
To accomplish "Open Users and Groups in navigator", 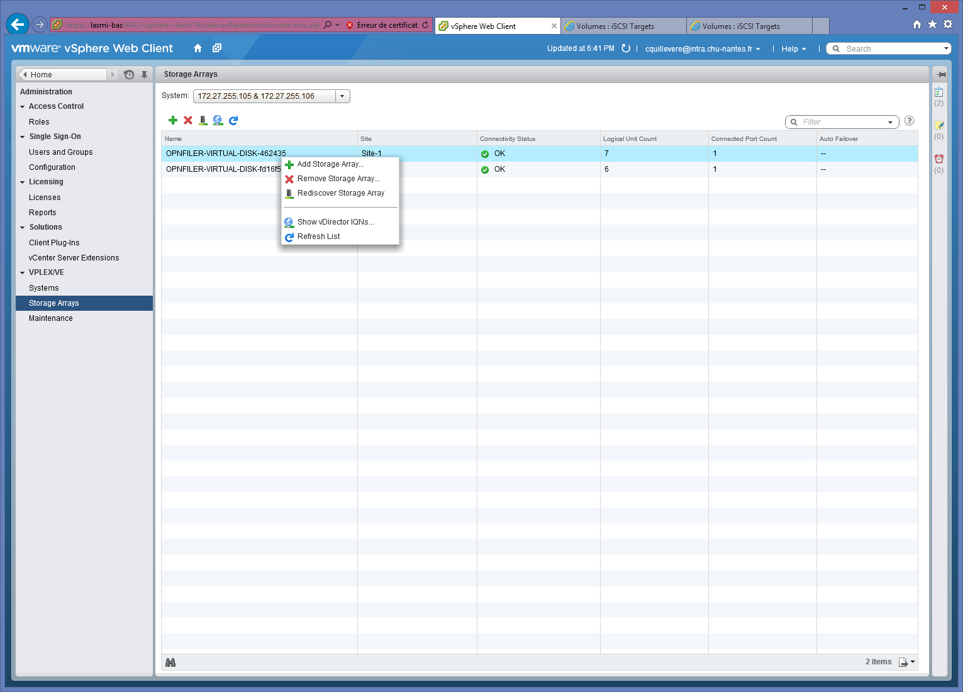I will (x=60, y=152).
